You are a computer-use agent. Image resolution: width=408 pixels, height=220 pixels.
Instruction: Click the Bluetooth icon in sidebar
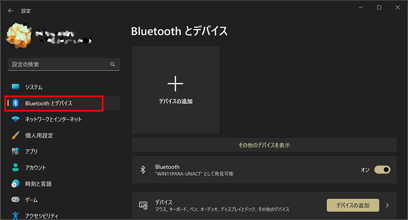16,103
